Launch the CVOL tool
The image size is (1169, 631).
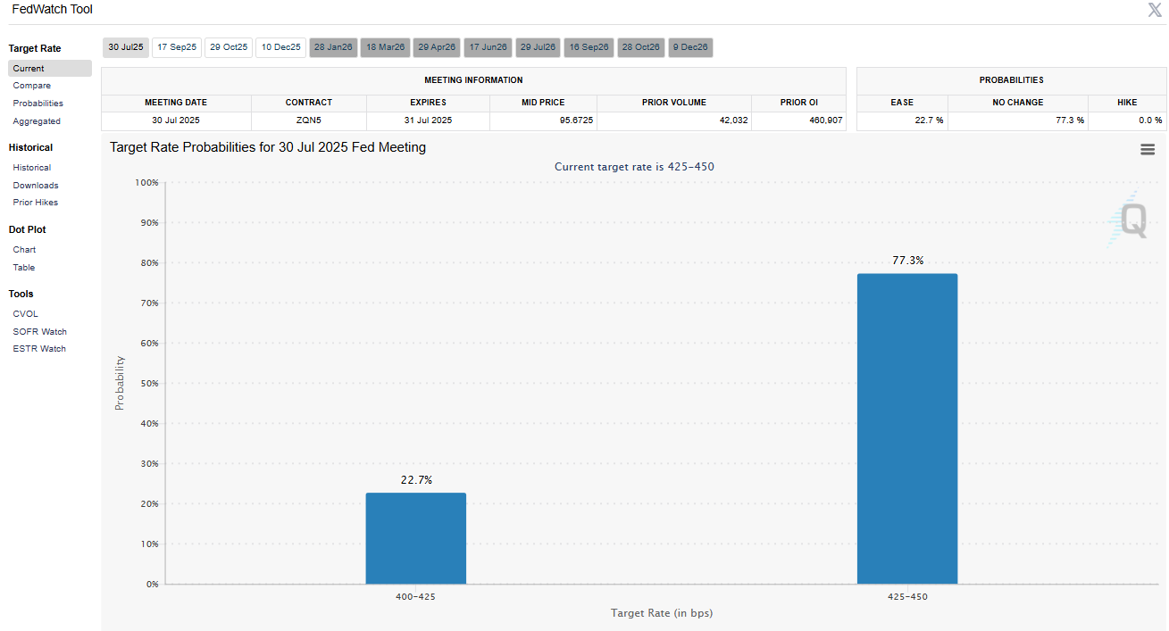tap(25, 314)
